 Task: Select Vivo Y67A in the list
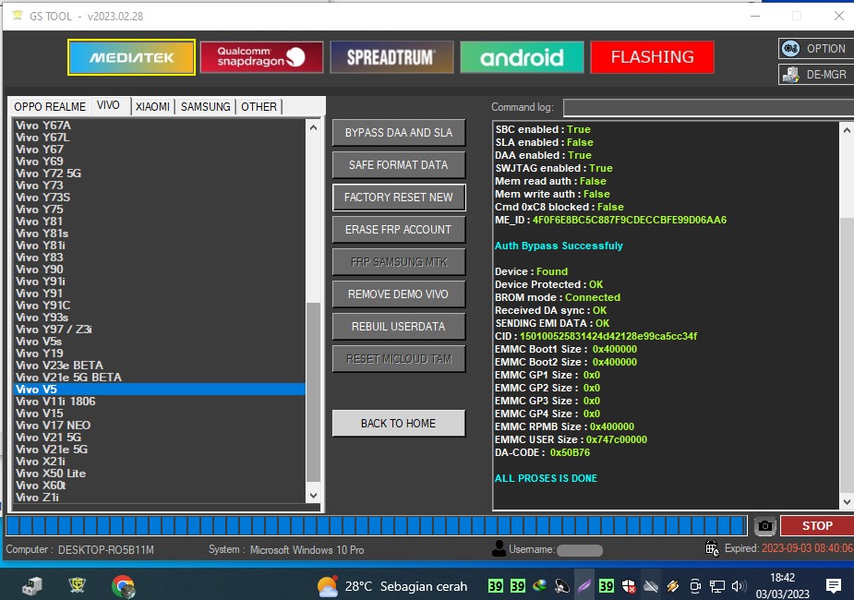159,126
